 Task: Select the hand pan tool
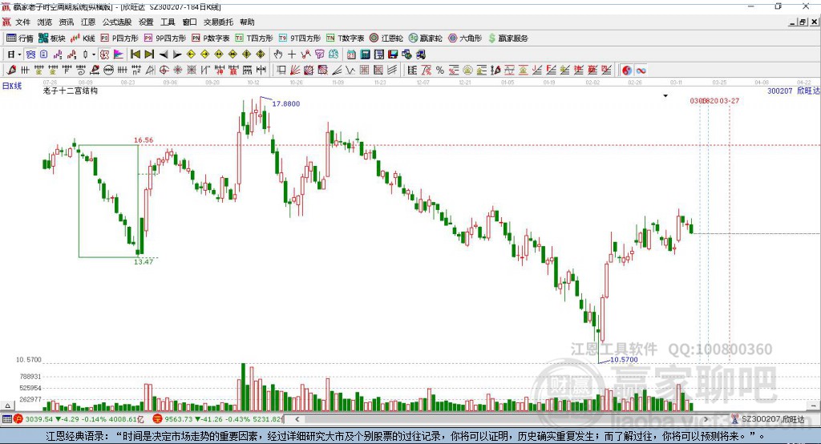tap(278, 54)
